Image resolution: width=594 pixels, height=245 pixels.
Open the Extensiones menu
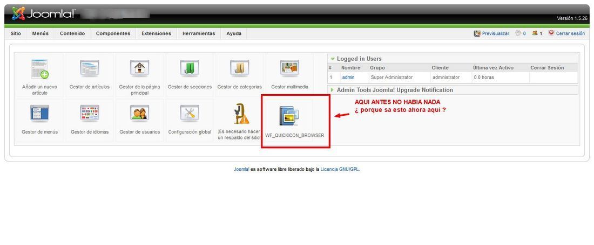156,33
